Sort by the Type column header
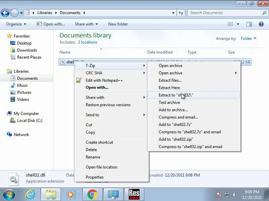Viewport: 269px width, 201px height. tap(205, 52)
